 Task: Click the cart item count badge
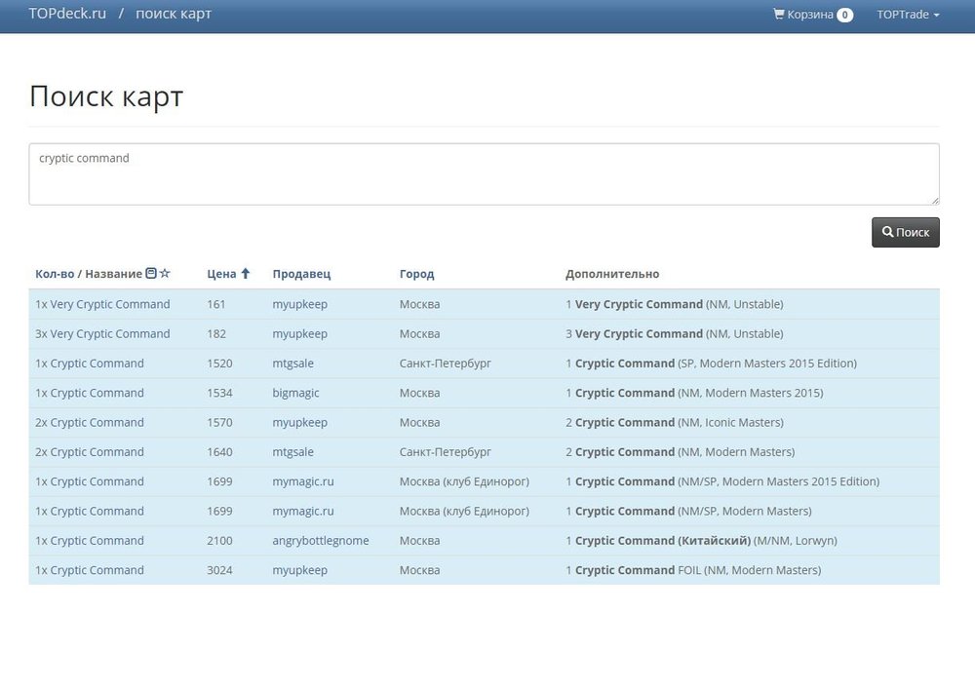tap(844, 15)
